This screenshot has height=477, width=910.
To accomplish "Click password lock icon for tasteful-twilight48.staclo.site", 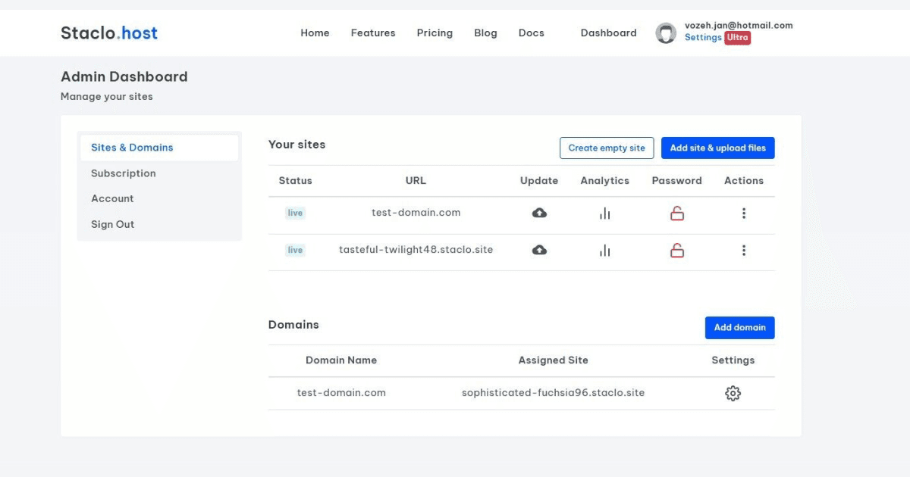I will pos(677,250).
